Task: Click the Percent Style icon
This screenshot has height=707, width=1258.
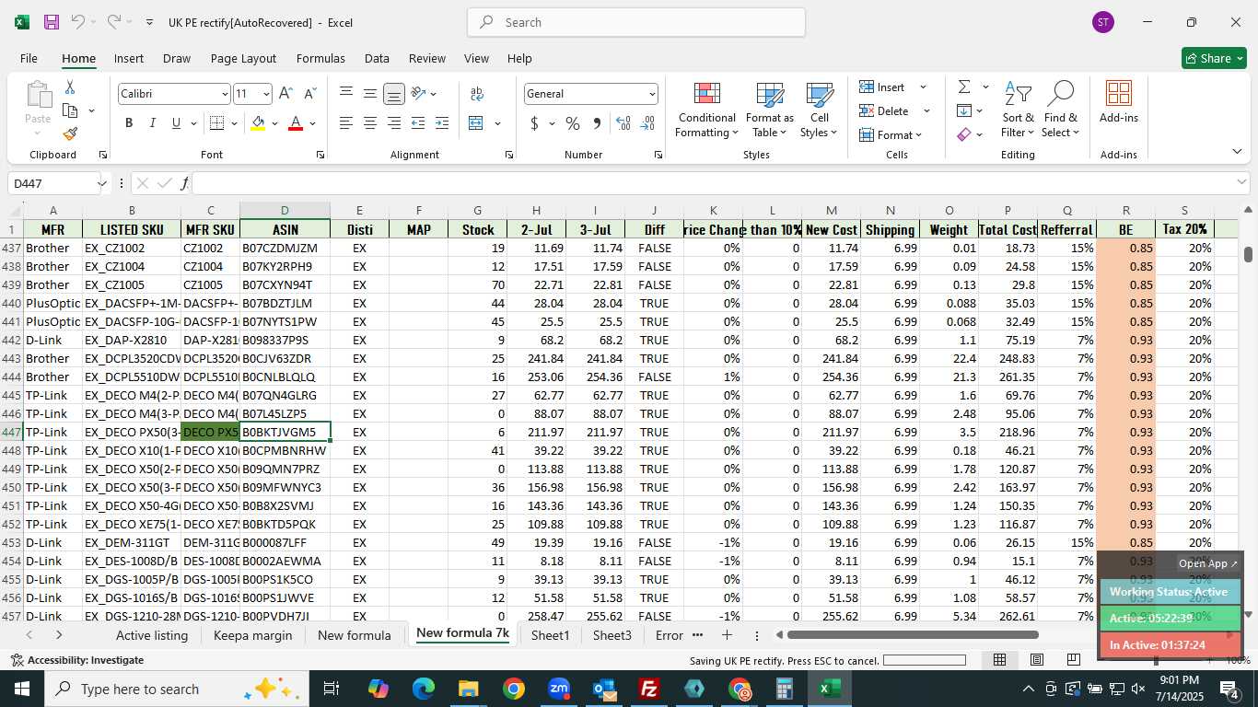Action: click(573, 123)
